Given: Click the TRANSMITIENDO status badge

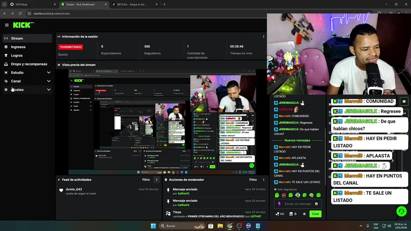Looking at the screenshot, I should (x=71, y=47).
